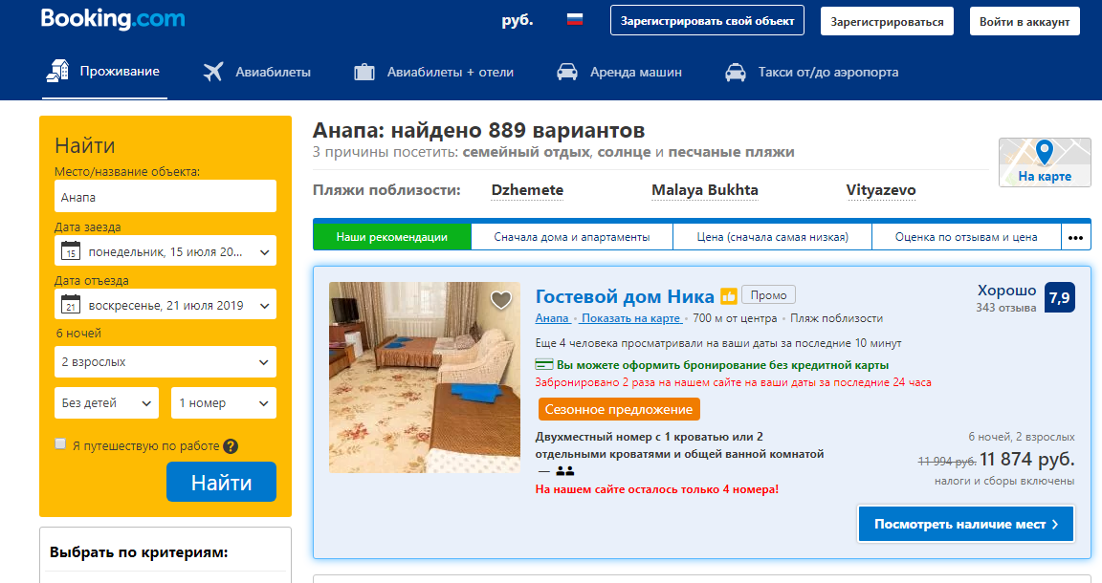Viewport: 1102px width, 583px height.
Task: Click the Dzhemete beach link
Action: pos(527,190)
